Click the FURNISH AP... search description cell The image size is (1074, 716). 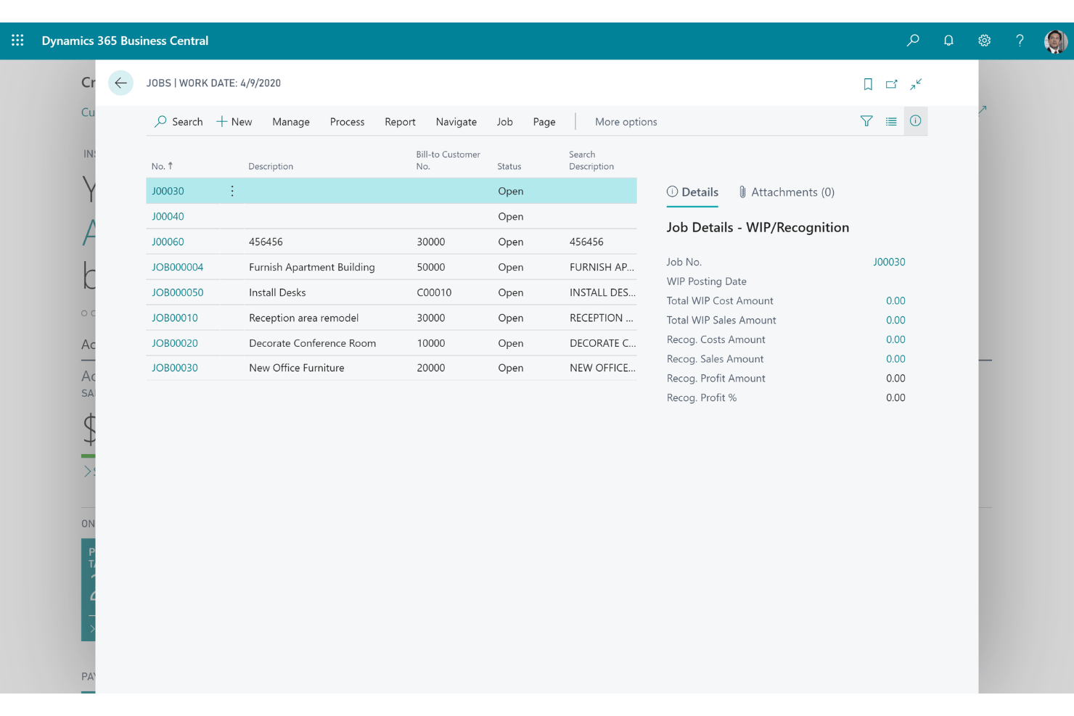click(602, 267)
